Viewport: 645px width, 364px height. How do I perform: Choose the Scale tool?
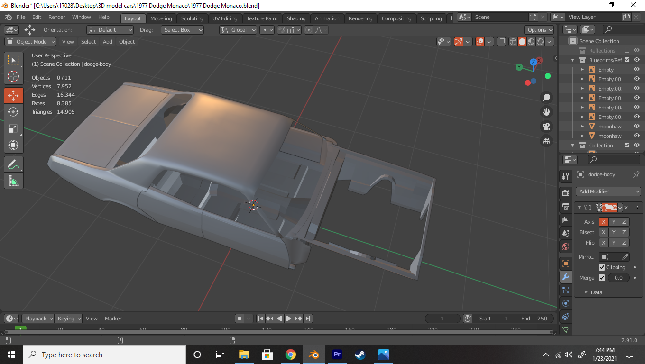13,128
